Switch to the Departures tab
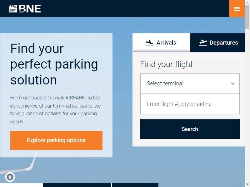The height and width of the screenshot is (187, 250). [217, 43]
